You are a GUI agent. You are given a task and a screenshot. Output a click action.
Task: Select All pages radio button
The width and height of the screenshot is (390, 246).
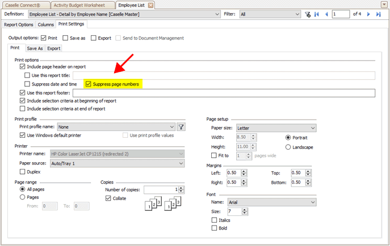[x=22, y=189]
